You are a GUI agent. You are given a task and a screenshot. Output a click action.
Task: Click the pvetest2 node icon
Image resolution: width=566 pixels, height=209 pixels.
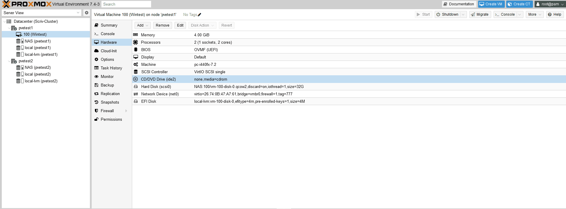[14, 61]
